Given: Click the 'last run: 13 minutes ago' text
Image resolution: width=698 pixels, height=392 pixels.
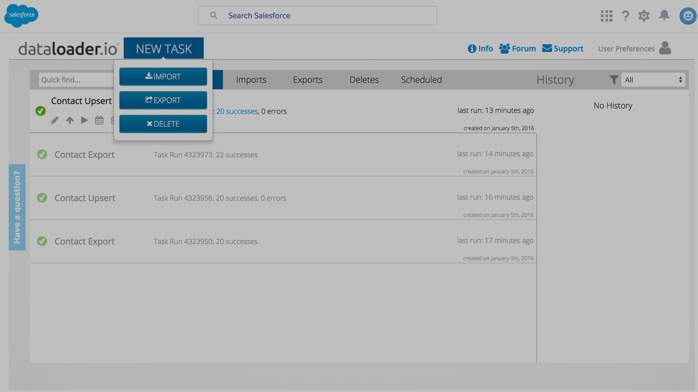Looking at the screenshot, I should click(x=496, y=110).
